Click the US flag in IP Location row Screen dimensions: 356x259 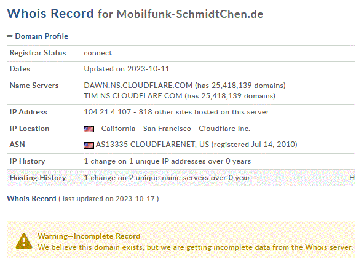(x=89, y=129)
